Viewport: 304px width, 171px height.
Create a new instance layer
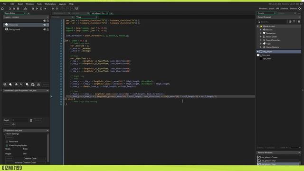pos(10,85)
